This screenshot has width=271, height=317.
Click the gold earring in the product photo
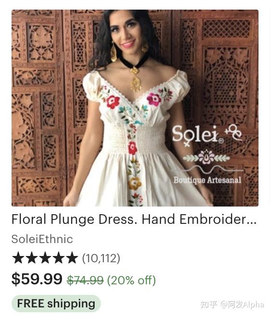click(114, 52)
